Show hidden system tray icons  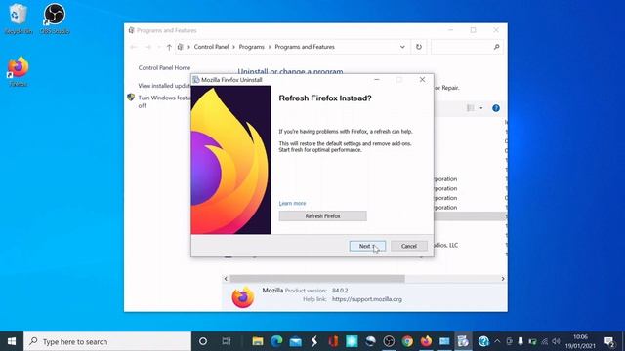point(497,341)
